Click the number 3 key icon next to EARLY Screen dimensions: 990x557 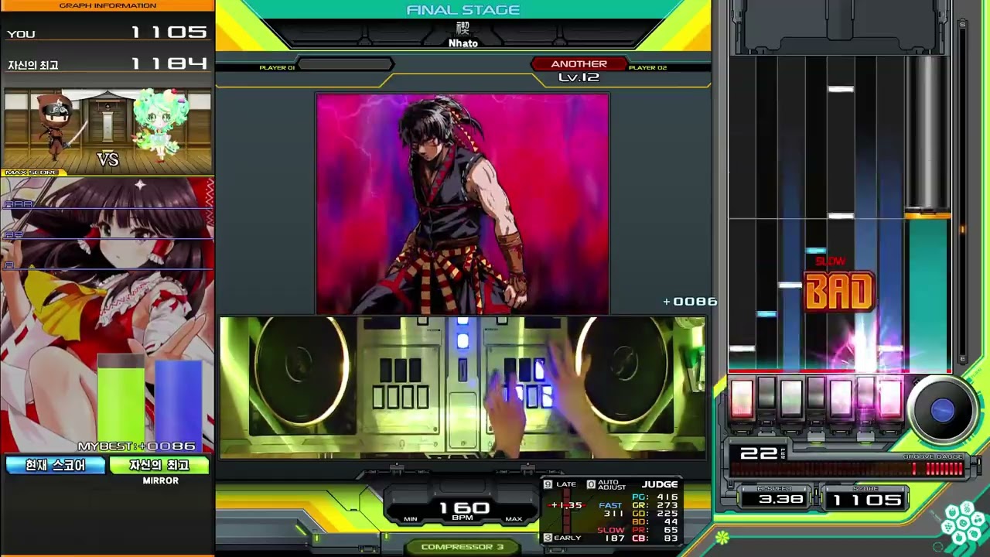pyautogui.click(x=548, y=538)
